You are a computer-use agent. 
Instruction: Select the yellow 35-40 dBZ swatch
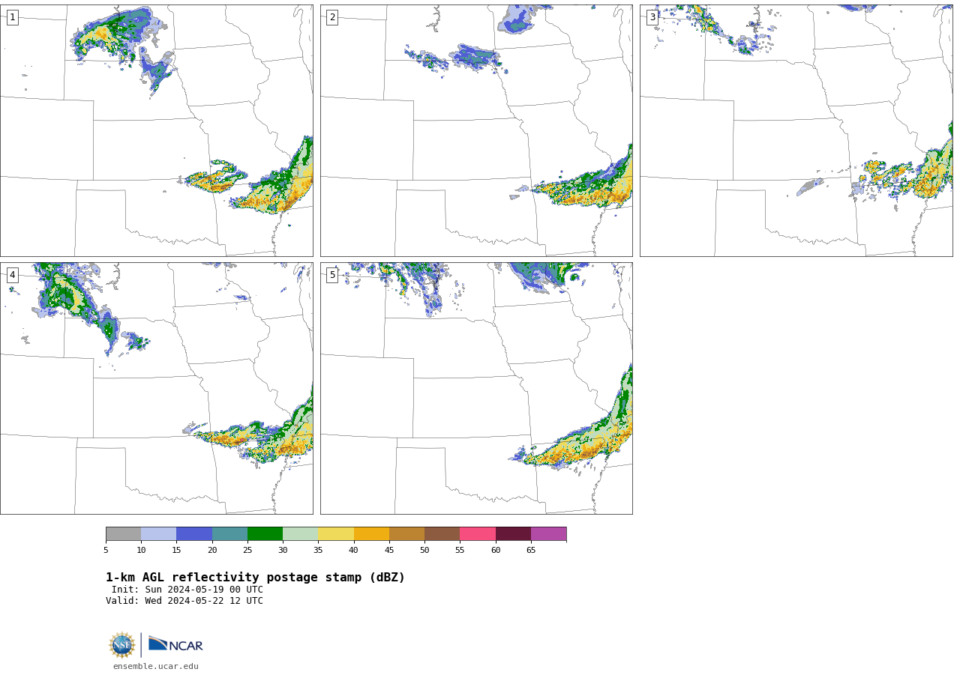click(336, 533)
